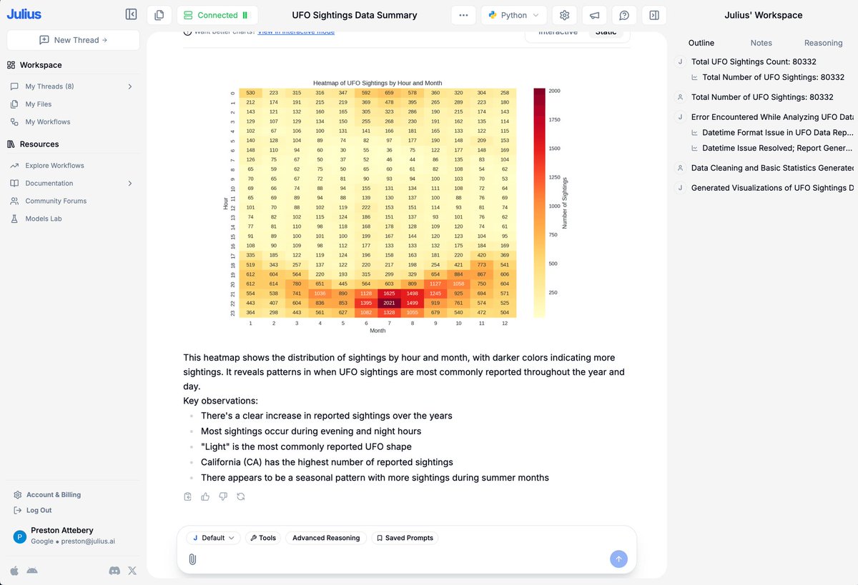This screenshot has height=585, width=858.
Task: Select outline item Error Encountered While Analyzing UFO
Action: (x=772, y=117)
